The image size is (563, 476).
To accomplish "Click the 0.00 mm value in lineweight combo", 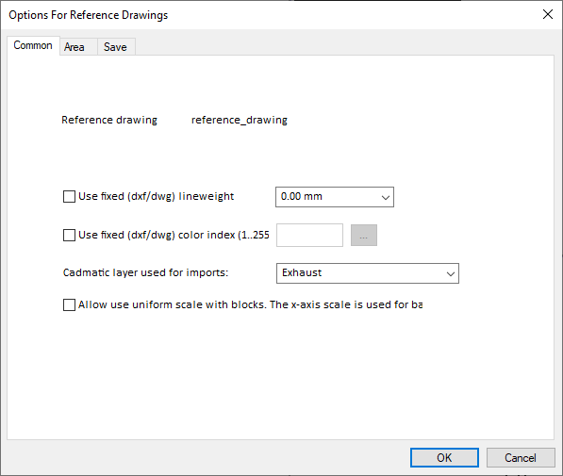I will 302,196.
